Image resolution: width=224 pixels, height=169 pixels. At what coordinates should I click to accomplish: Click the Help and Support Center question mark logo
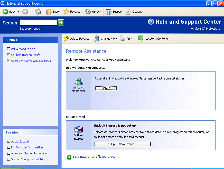click(x=151, y=22)
